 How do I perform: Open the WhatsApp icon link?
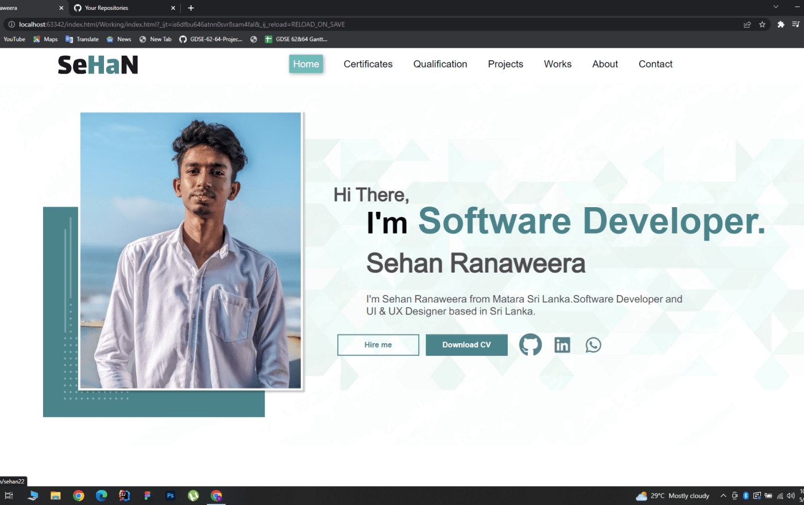[x=593, y=345]
